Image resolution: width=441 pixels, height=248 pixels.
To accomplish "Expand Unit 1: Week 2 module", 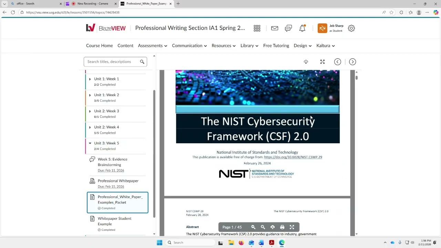I will 90,95.
